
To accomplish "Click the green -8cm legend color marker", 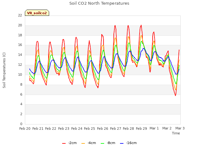I will [102, 143].
